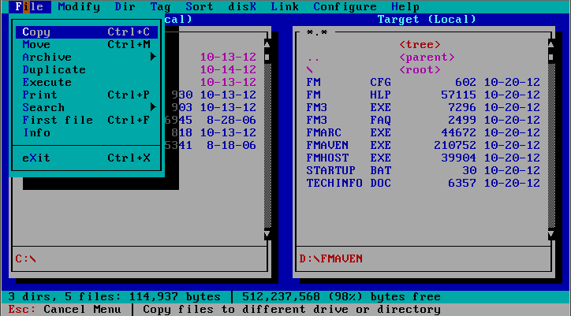Expand the Archive submenu

(x=87, y=57)
